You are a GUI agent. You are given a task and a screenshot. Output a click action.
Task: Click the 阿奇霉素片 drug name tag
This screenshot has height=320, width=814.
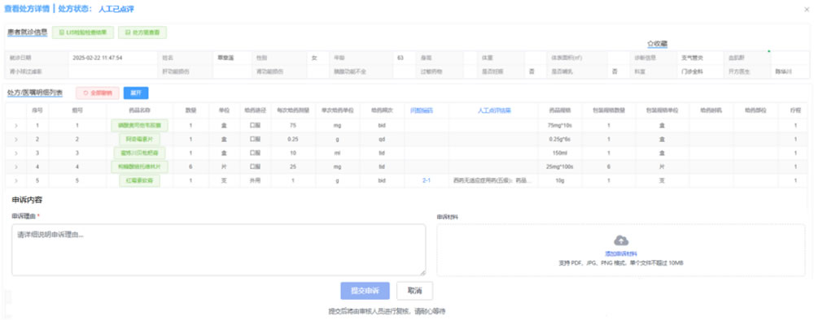pyautogui.click(x=139, y=139)
